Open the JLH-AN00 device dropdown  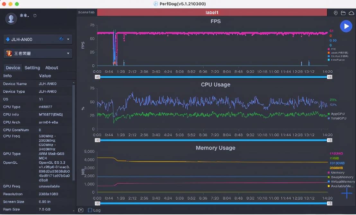pos(68,39)
